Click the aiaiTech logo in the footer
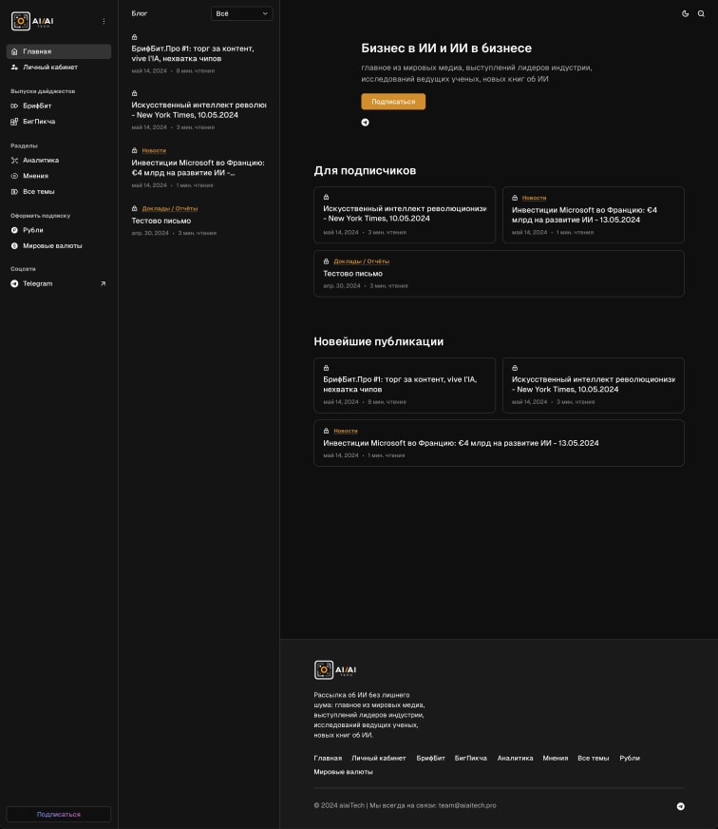Screen dimensions: 718x829 tap(335, 670)
